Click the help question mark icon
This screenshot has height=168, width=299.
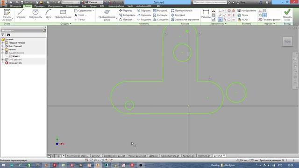click(267, 2)
